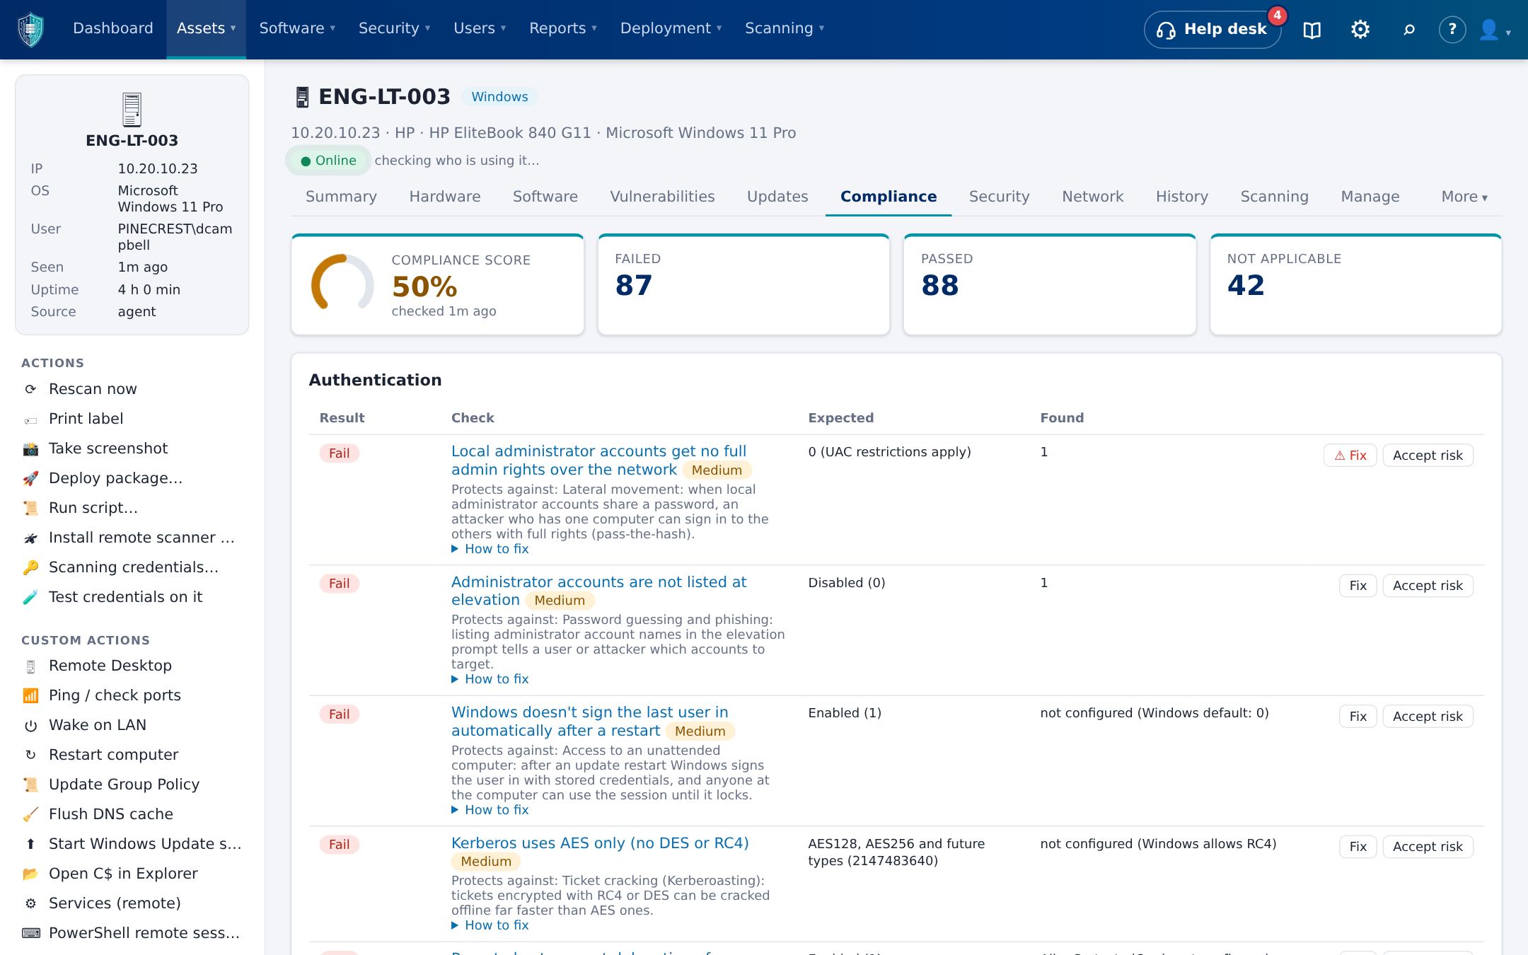Click the shield logo icon
The height and width of the screenshot is (955, 1528).
(30, 29)
